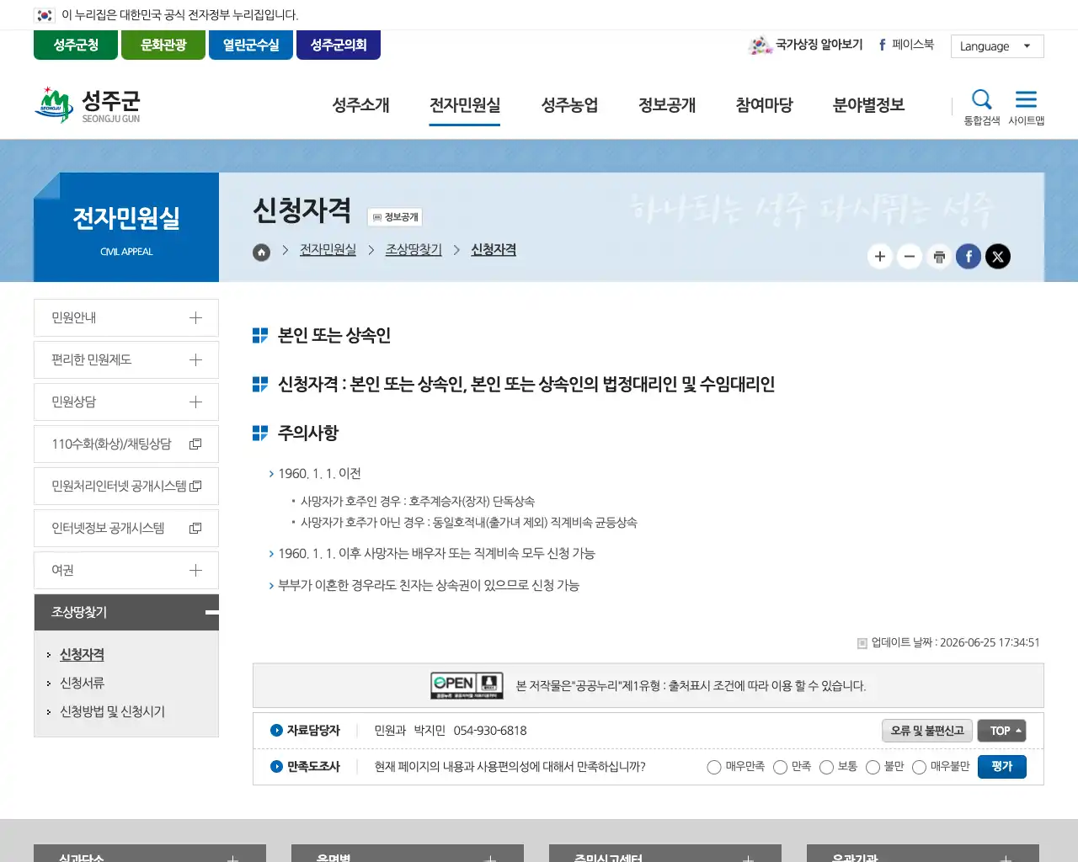1078x862 pixels.
Task: Expand 여권 sidebar menu
Action: (126, 570)
